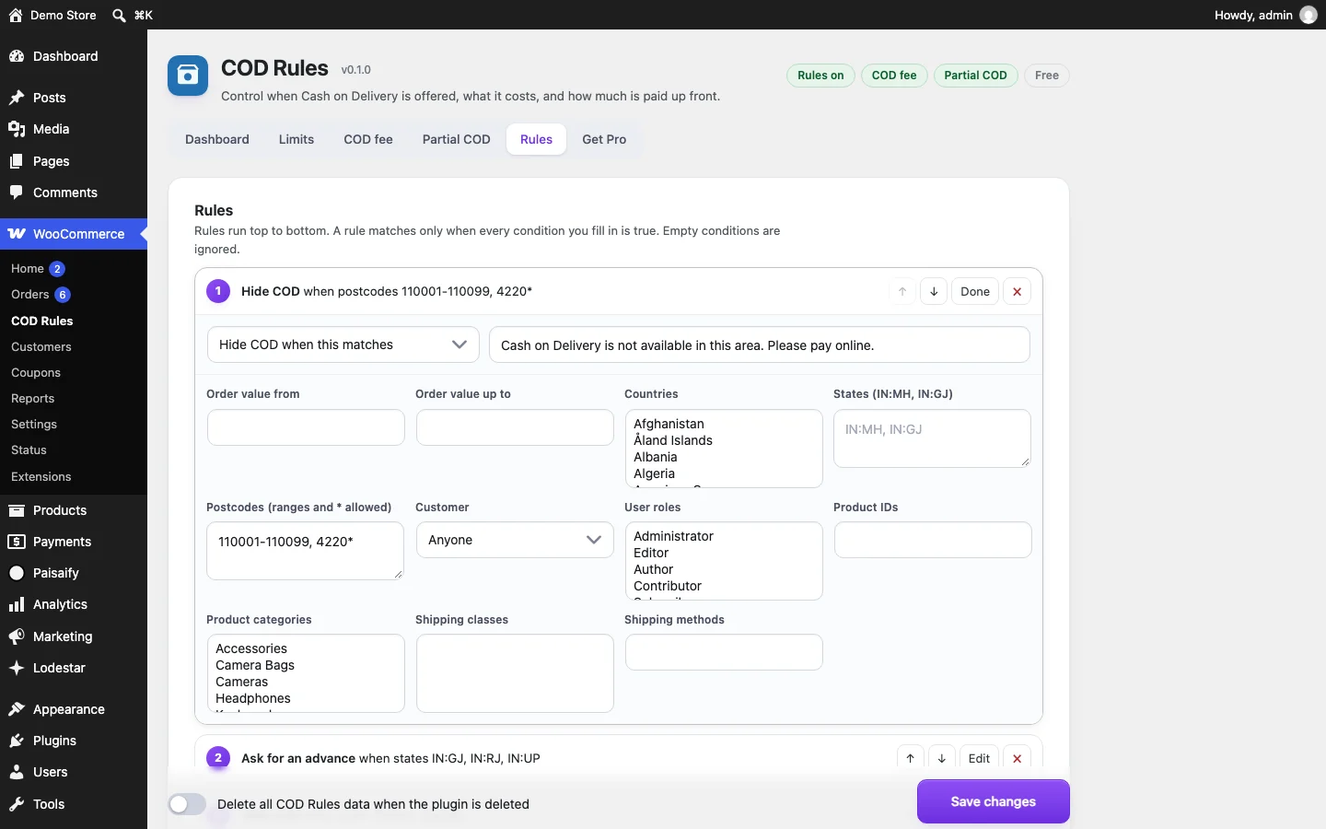The image size is (1326, 829).
Task: Select Albania in the Countries list
Action: click(656, 457)
